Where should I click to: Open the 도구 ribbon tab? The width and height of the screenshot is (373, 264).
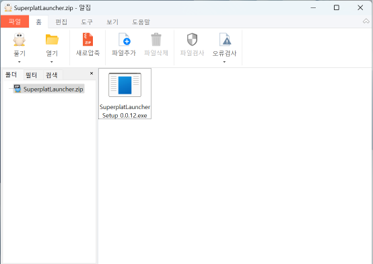click(87, 22)
